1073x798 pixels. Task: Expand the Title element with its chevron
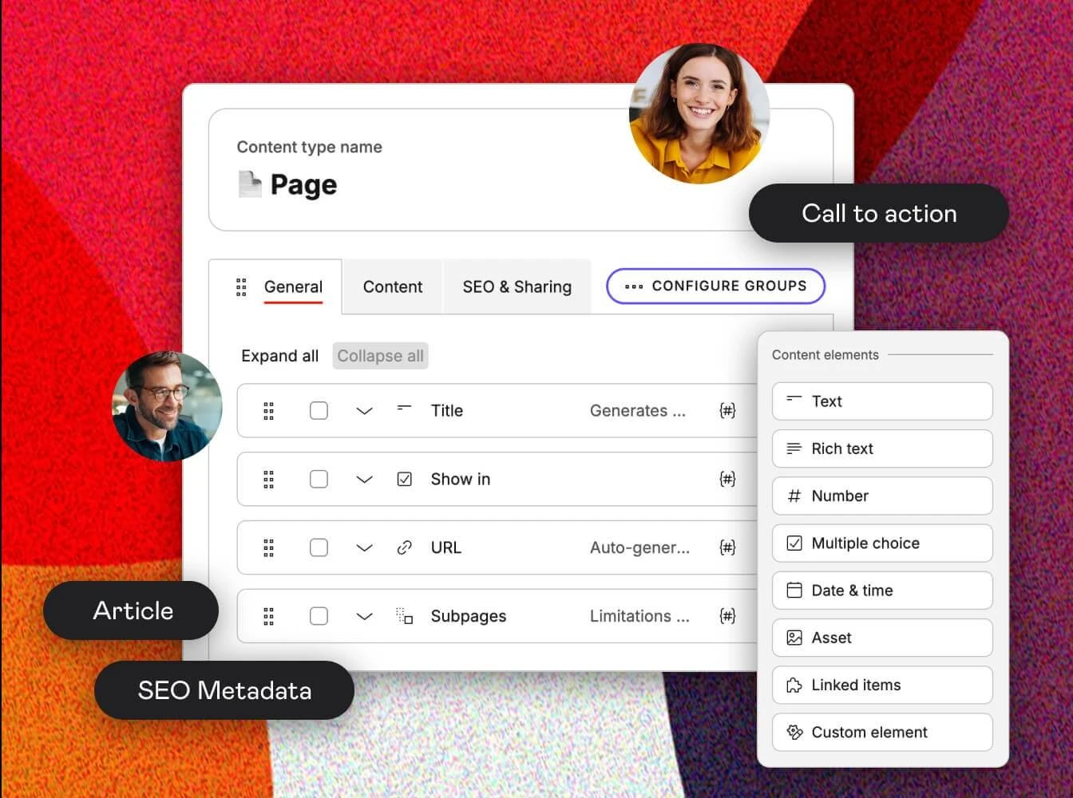click(x=364, y=410)
